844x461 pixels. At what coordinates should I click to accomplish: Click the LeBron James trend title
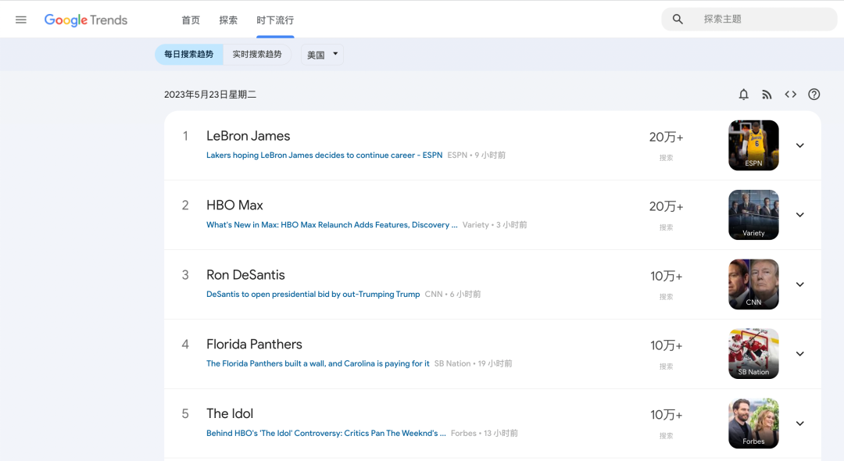[x=249, y=136]
